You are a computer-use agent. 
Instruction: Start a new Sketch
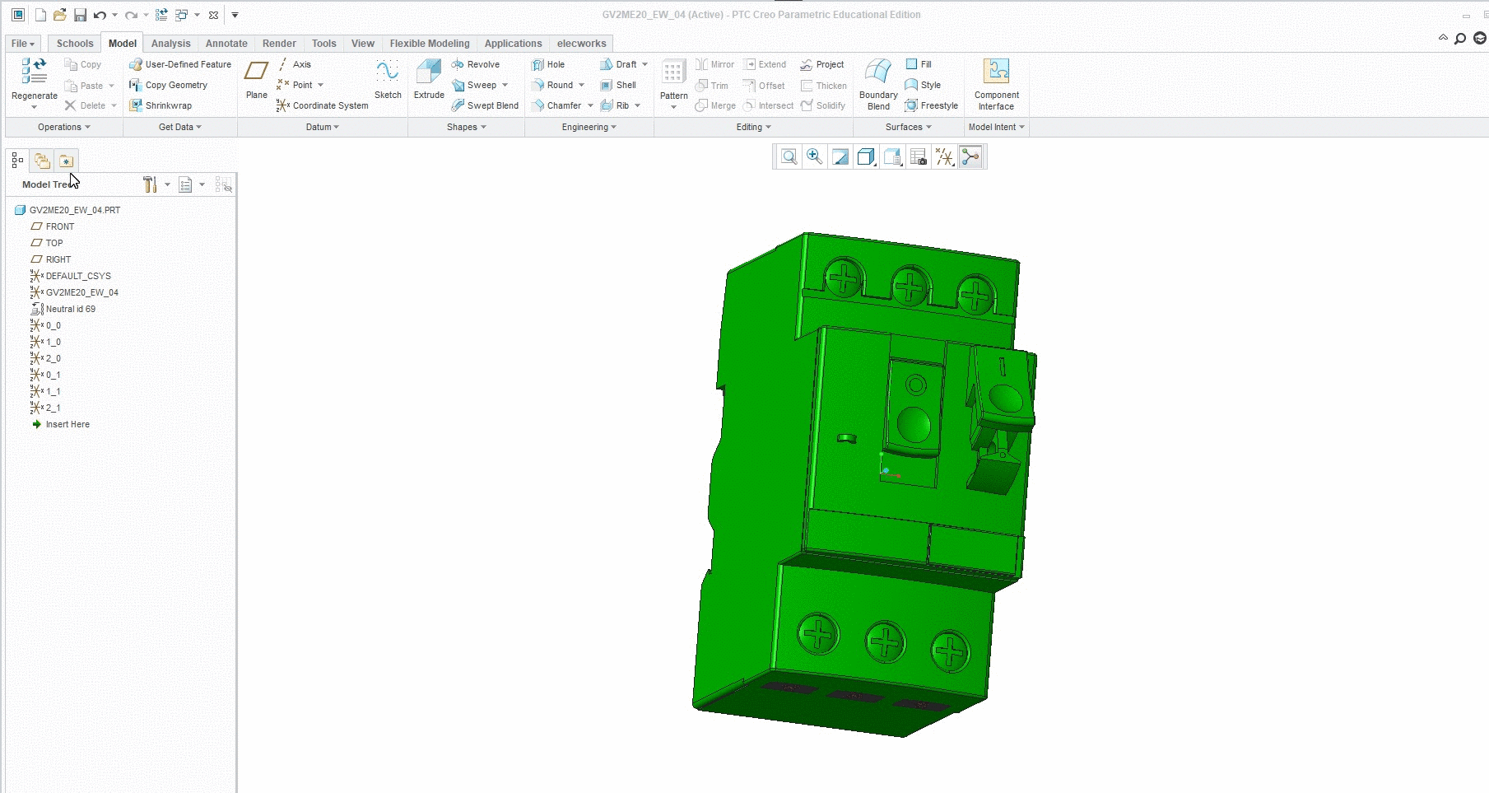click(388, 79)
